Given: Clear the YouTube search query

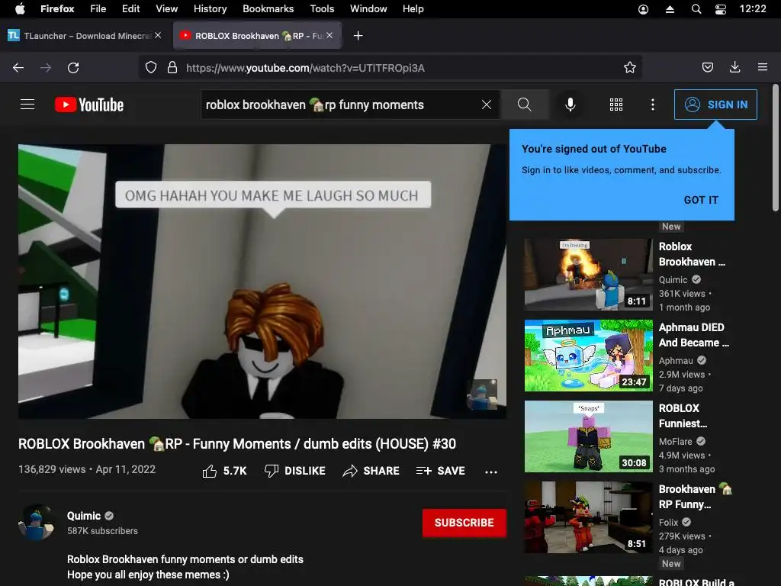Looking at the screenshot, I should pyautogui.click(x=487, y=105).
